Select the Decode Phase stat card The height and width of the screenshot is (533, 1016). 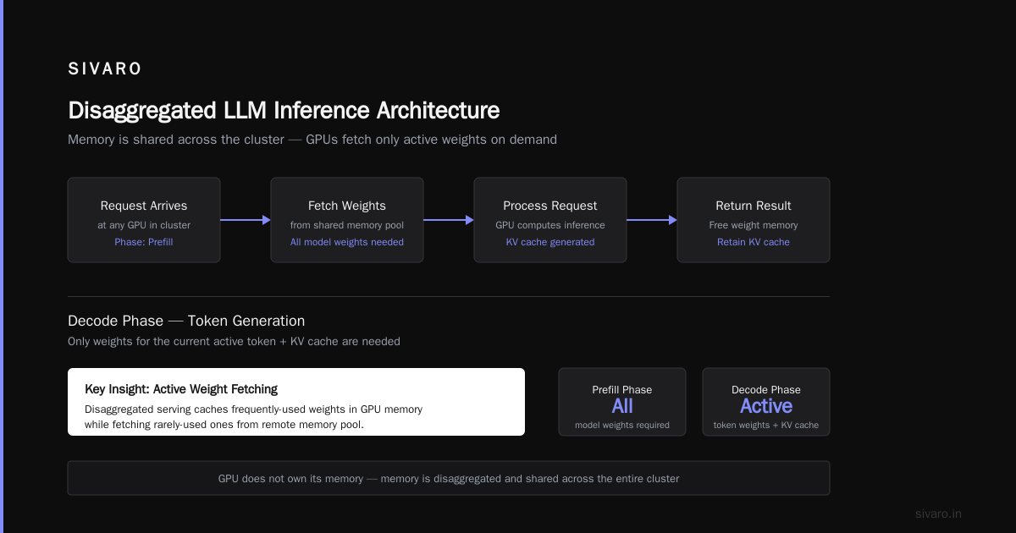coord(766,402)
